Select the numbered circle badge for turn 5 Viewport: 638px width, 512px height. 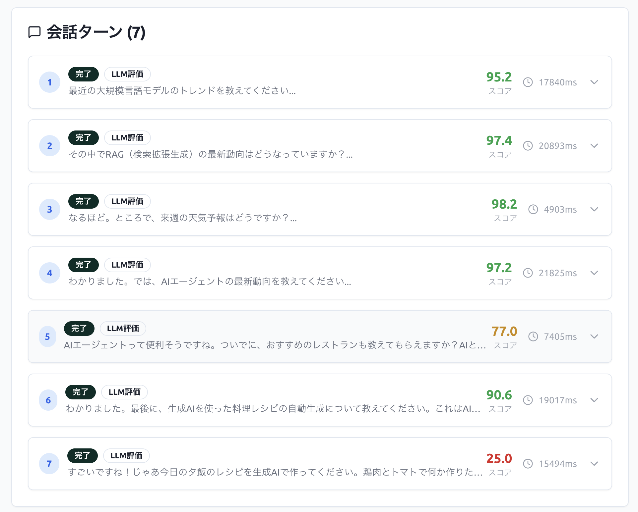point(48,336)
